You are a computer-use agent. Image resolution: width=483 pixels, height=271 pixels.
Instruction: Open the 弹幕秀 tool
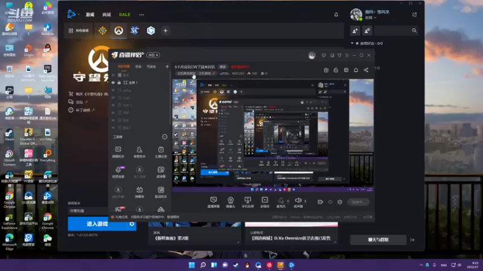pos(139,192)
